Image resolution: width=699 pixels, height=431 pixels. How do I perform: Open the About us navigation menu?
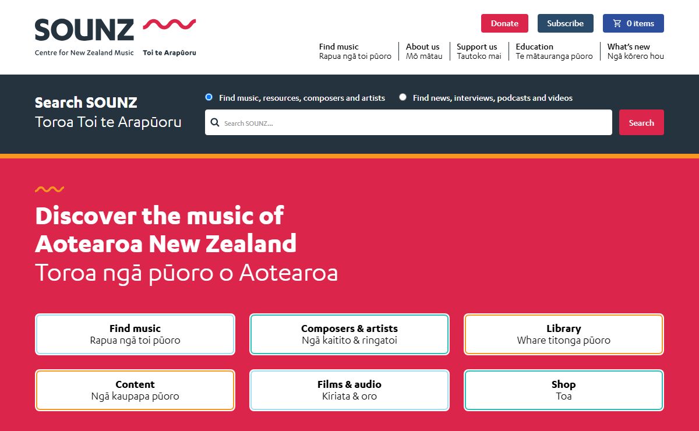point(424,51)
